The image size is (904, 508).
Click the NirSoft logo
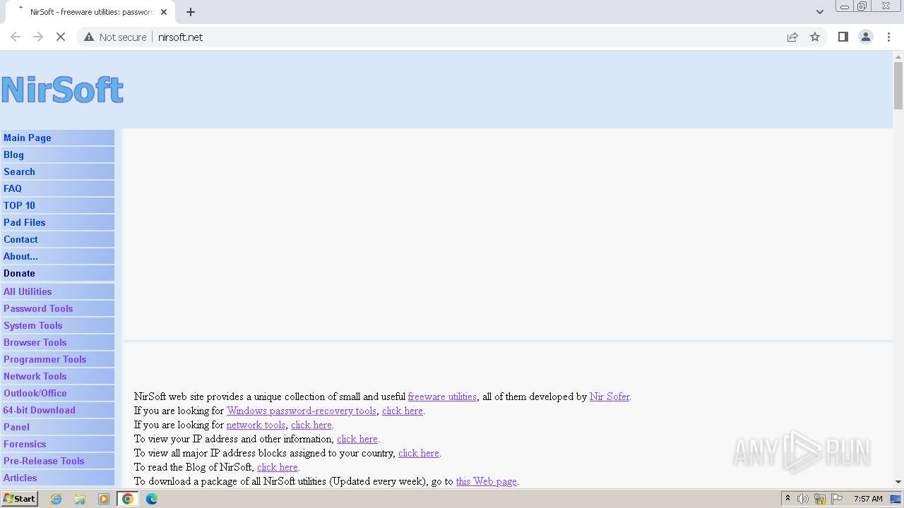click(62, 90)
